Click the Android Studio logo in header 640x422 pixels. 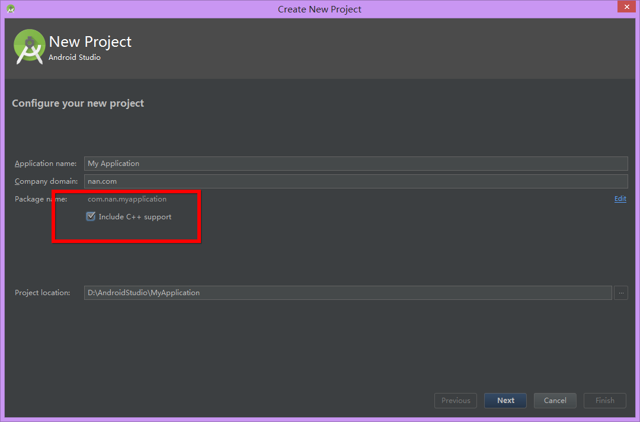pyautogui.click(x=30, y=47)
